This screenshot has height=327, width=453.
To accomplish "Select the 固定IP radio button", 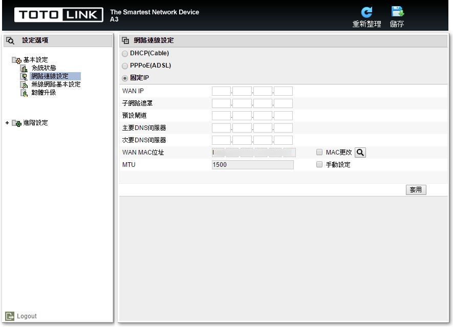I will (x=125, y=78).
